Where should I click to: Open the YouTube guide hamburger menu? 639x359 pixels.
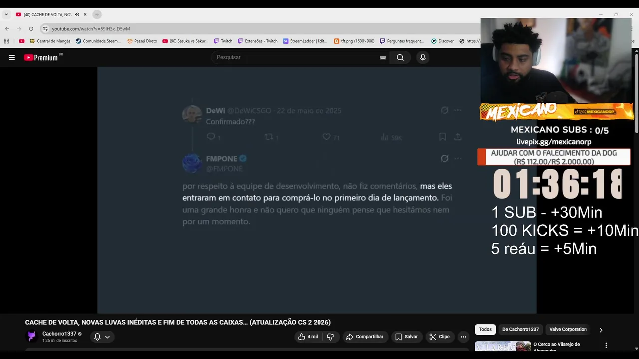click(x=12, y=57)
